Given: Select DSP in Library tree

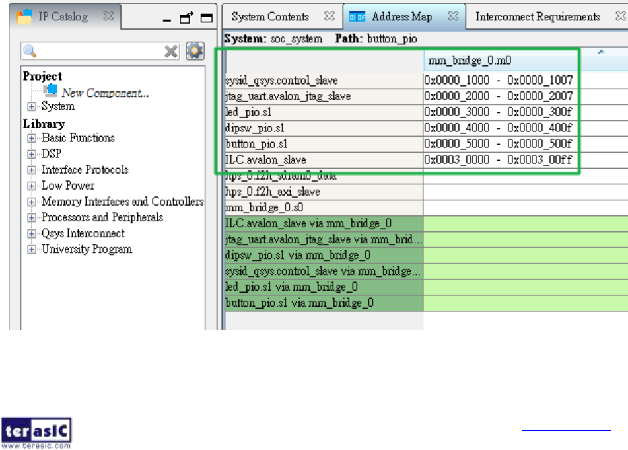Looking at the screenshot, I should click(52, 154).
